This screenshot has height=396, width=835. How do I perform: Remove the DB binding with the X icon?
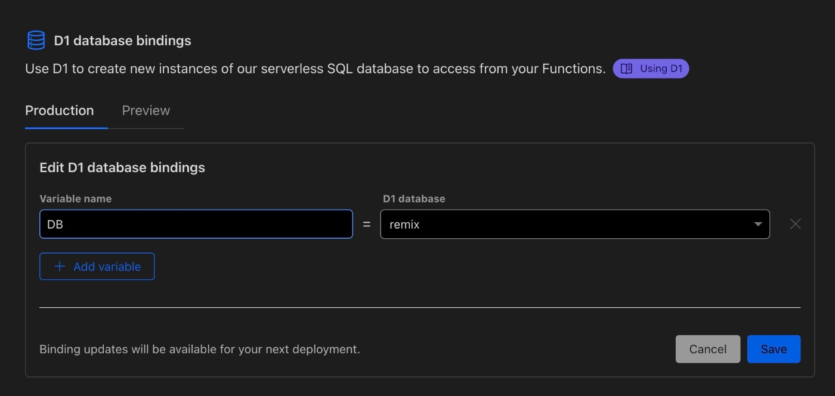[x=795, y=224]
